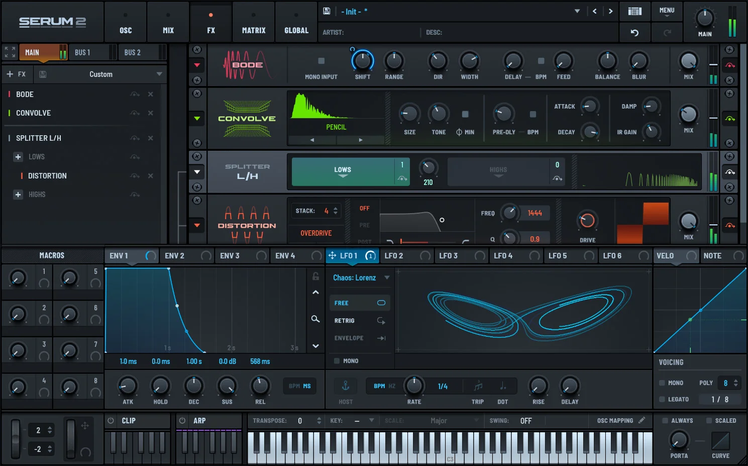Viewport: 748px width, 466px height.
Task: Select the previous convolve impulse arrow
Action: click(312, 140)
